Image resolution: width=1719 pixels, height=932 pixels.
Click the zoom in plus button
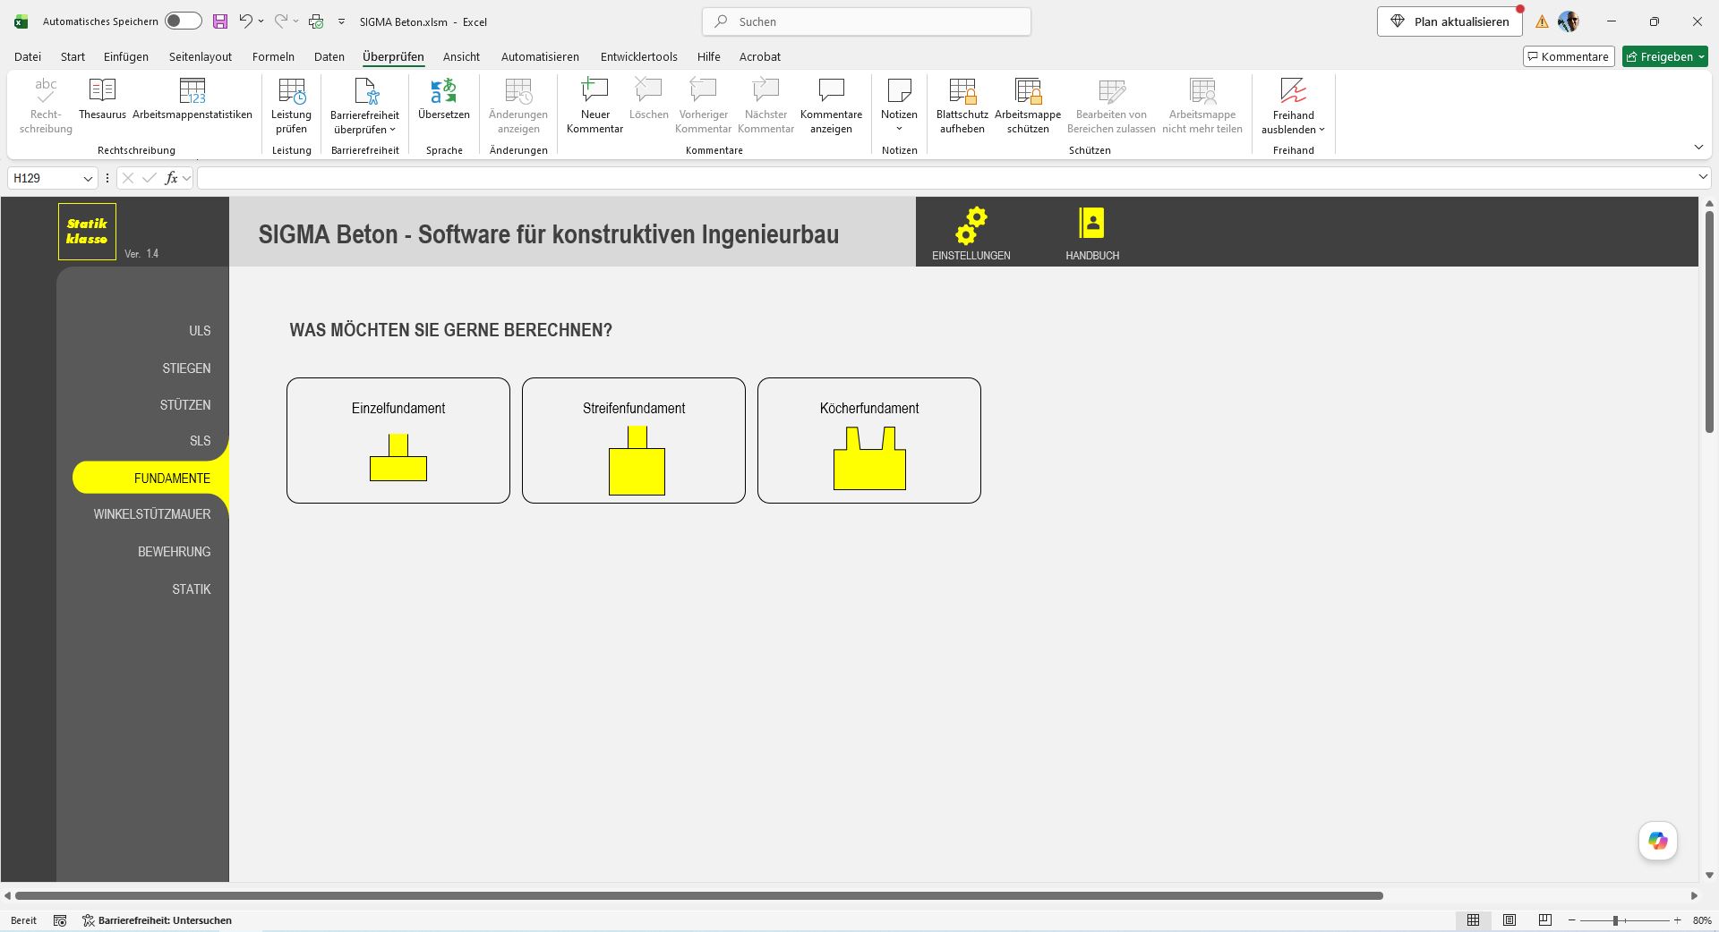(1678, 920)
